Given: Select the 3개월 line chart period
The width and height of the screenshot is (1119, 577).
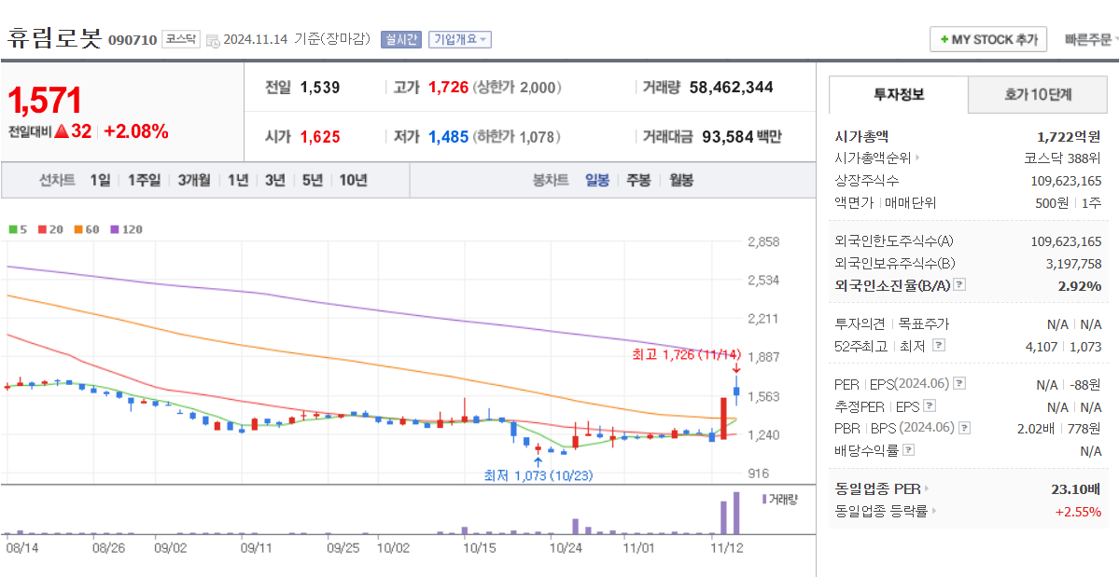Looking at the screenshot, I should 194,180.
